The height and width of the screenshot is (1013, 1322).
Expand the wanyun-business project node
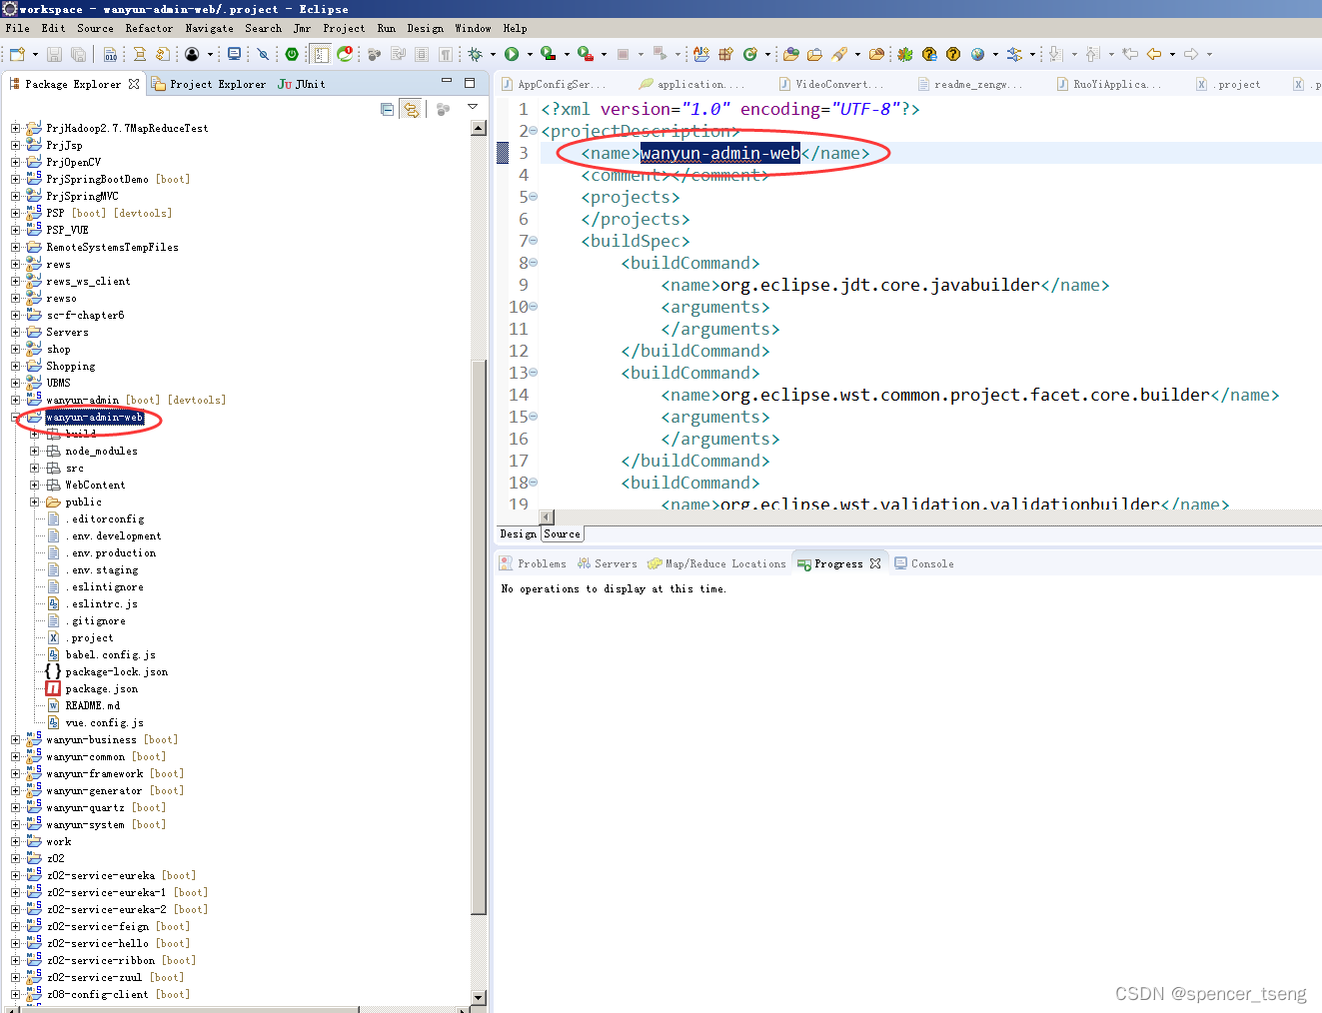[14, 739]
